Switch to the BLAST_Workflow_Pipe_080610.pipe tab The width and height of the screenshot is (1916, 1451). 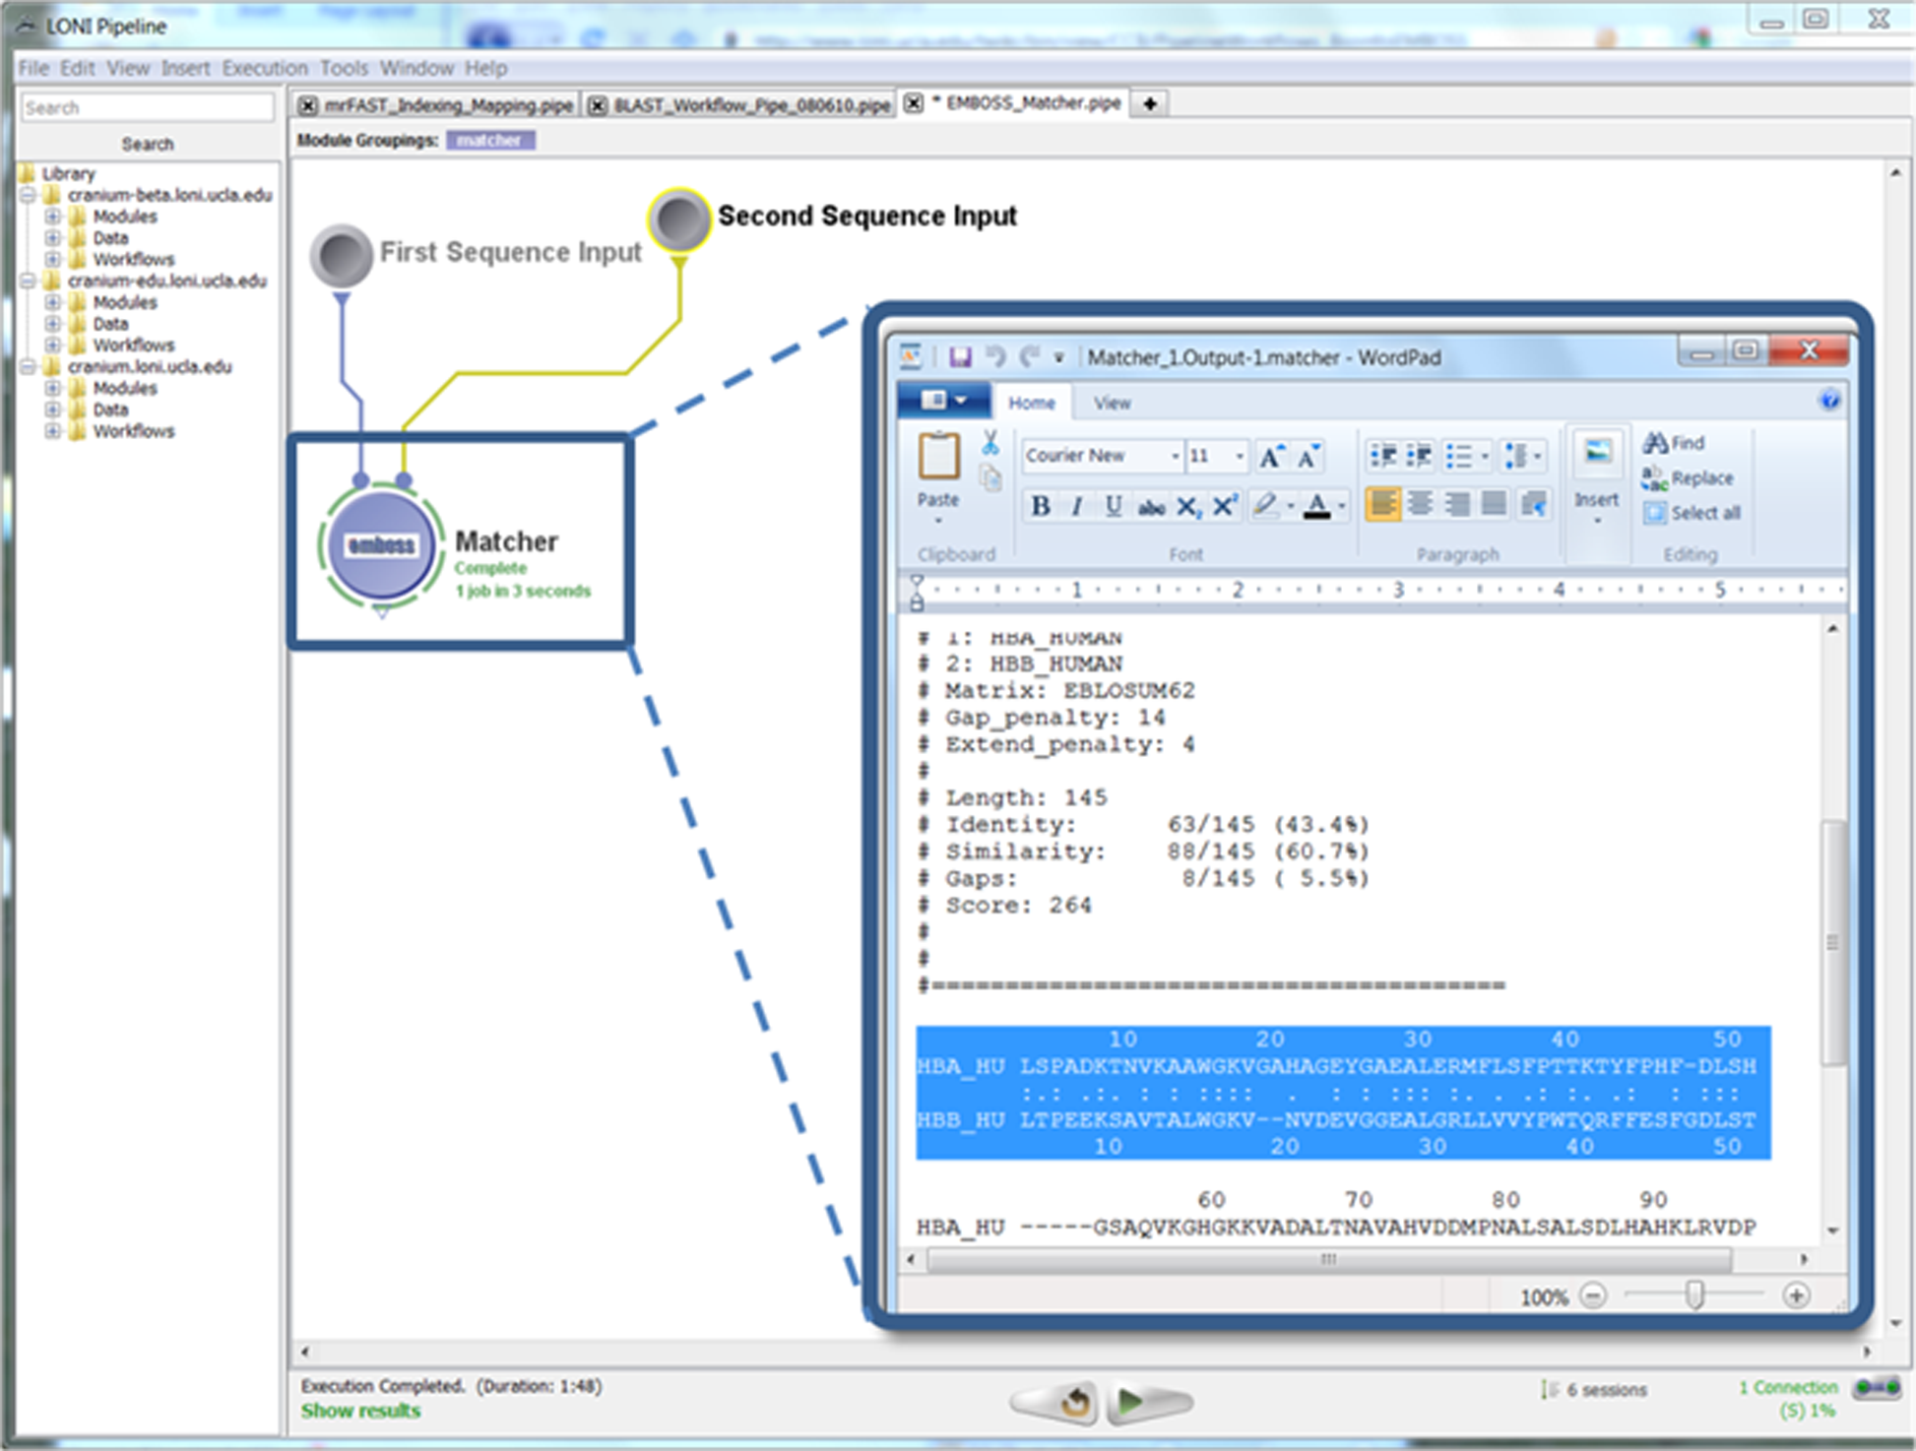tap(752, 105)
